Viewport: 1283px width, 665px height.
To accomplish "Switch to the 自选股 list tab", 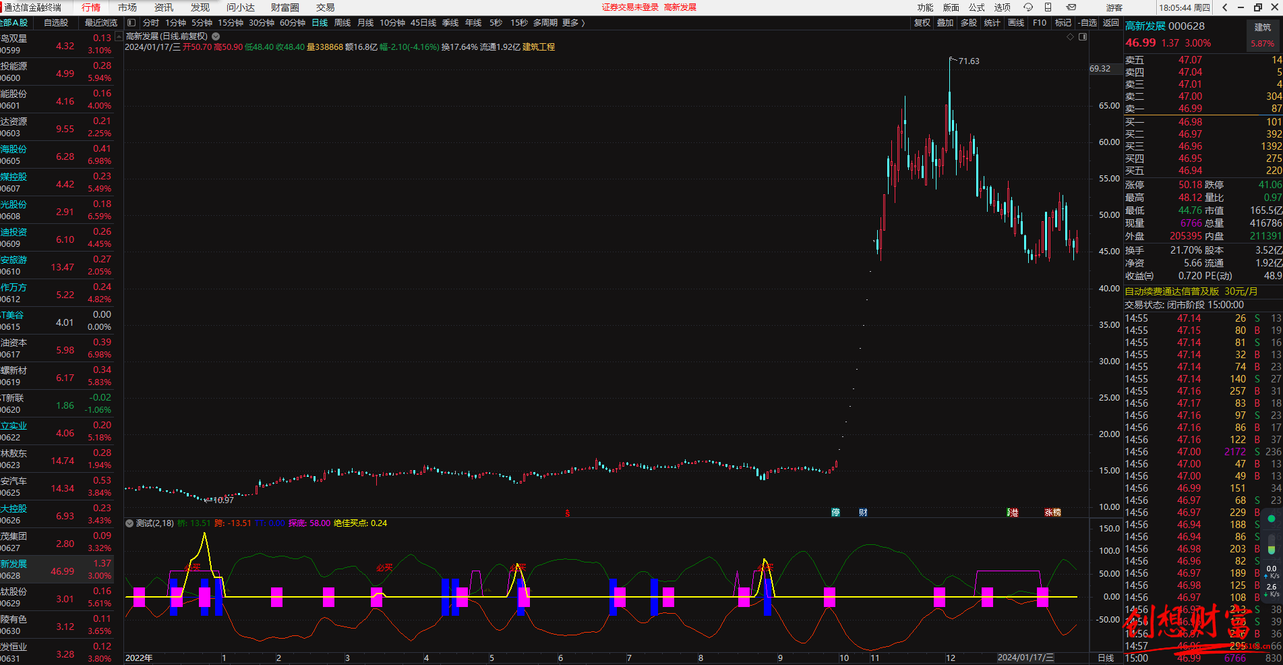I will (x=56, y=23).
